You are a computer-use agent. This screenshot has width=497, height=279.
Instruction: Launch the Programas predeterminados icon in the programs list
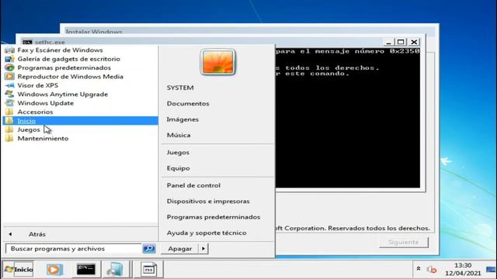click(9, 67)
